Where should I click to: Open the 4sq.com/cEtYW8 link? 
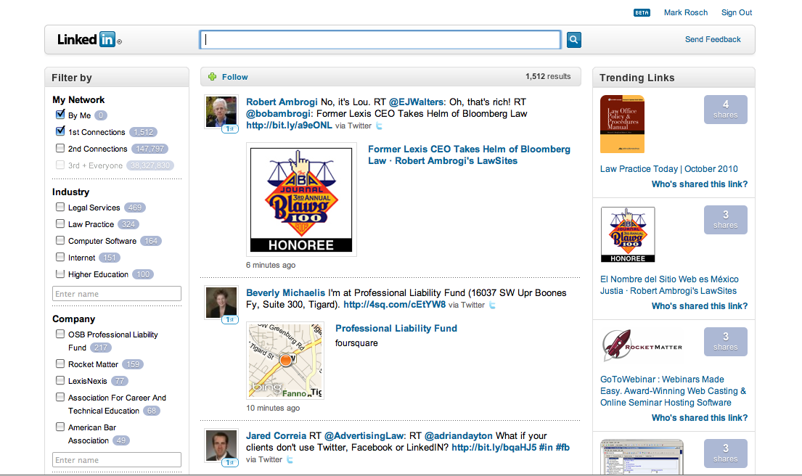point(394,304)
